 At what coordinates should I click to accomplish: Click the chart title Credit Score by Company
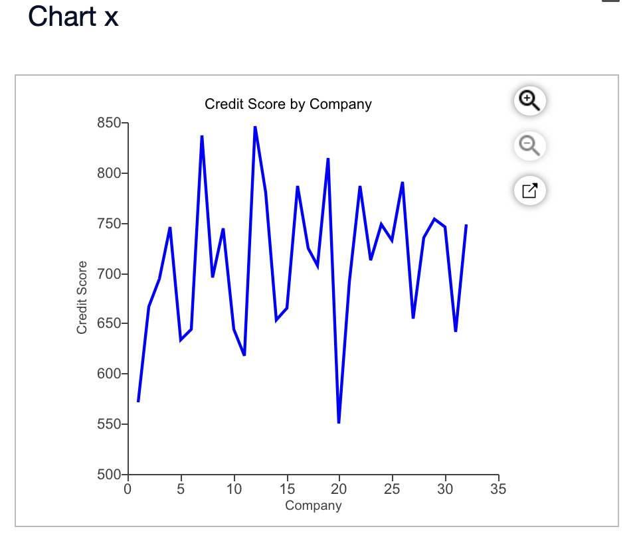pyautogui.click(x=288, y=104)
